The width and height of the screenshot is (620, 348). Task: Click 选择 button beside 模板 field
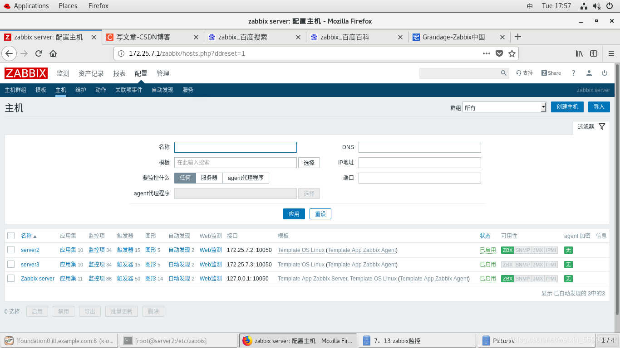point(309,163)
